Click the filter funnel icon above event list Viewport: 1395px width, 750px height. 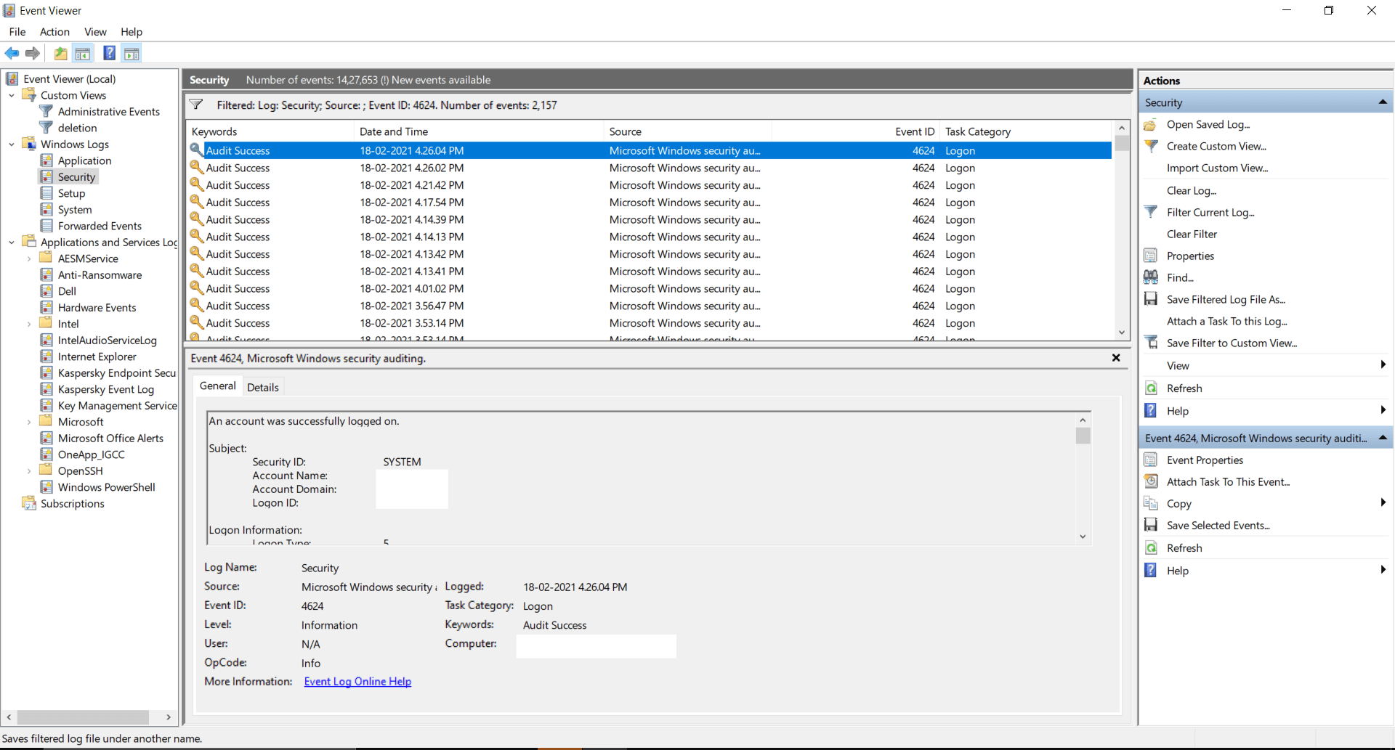pos(196,105)
